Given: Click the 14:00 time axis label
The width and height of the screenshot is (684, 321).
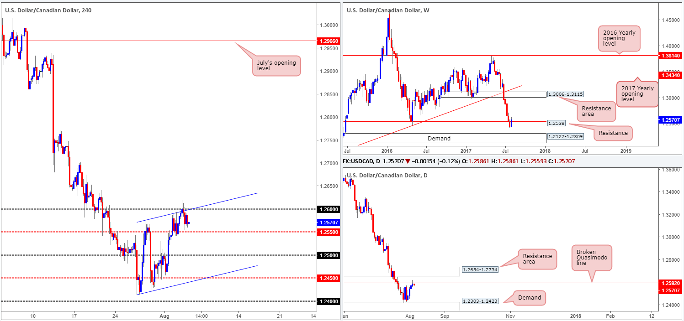Looking at the screenshot, I should [201, 316].
